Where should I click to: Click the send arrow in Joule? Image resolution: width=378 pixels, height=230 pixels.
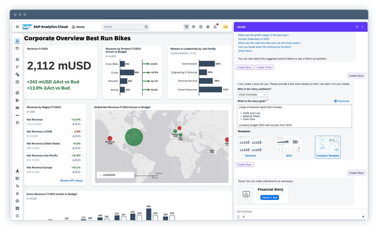pyautogui.click(x=363, y=216)
